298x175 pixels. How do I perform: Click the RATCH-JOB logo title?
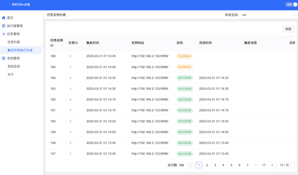pyautogui.click(x=21, y=4)
